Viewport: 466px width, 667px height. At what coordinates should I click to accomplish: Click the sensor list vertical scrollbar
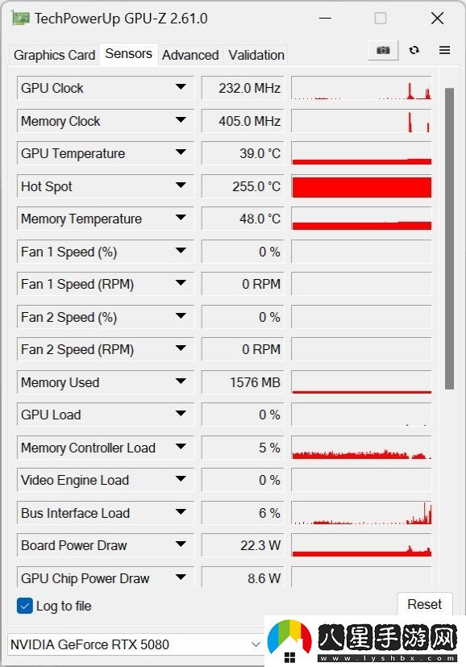(x=449, y=238)
